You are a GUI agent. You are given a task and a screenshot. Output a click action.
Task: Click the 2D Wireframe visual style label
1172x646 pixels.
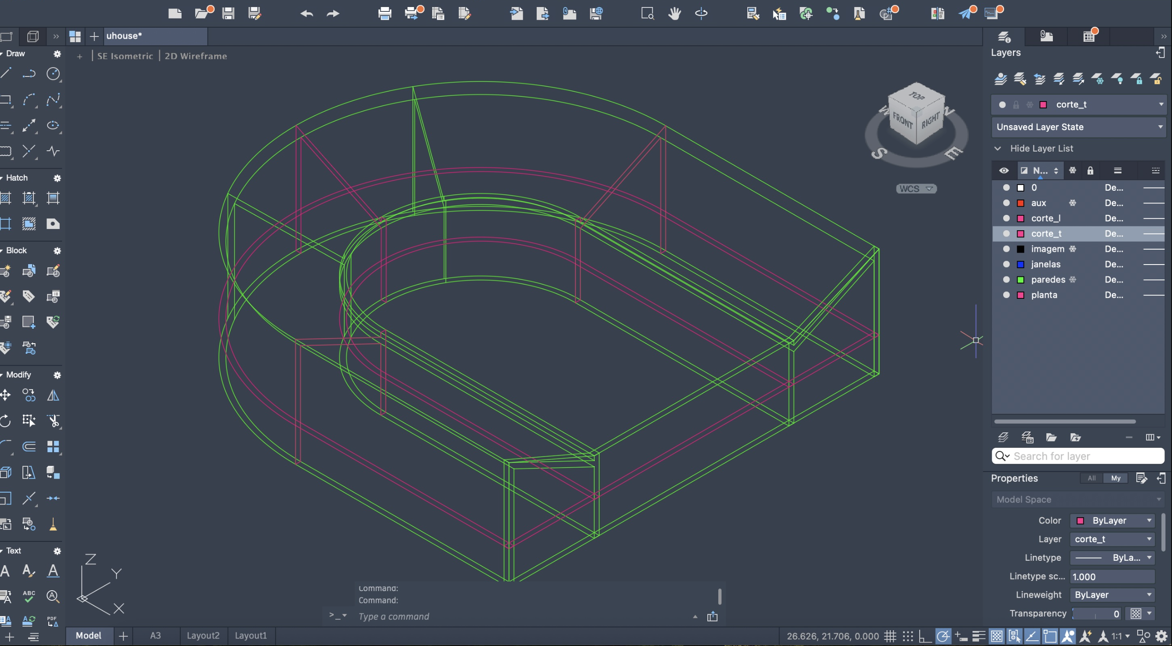[x=196, y=56]
